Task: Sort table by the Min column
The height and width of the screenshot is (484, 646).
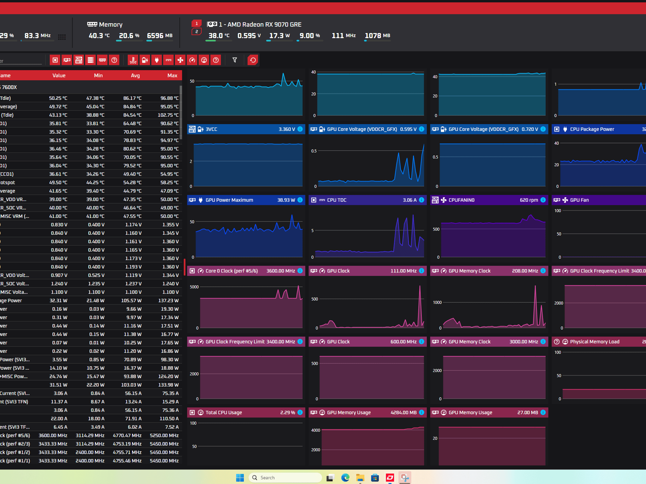Action: pyautogui.click(x=98, y=76)
